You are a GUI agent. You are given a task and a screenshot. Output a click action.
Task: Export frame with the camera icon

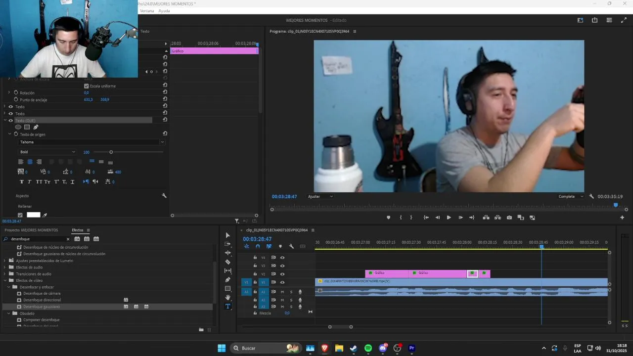[509, 218]
